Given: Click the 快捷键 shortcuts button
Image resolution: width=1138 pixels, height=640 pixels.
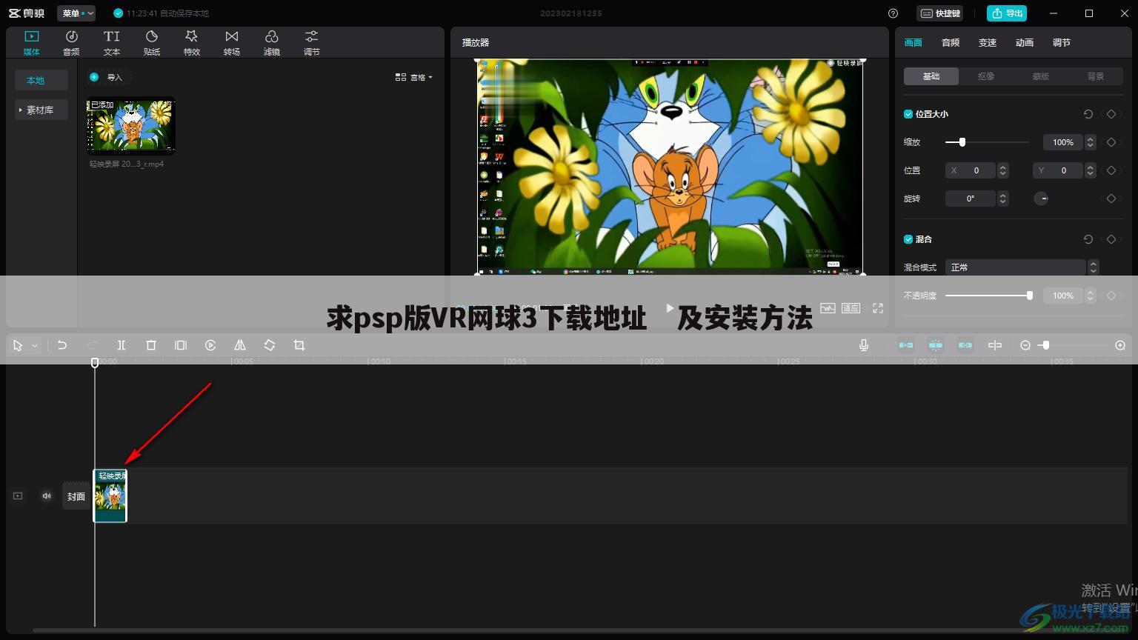Looking at the screenshot, I should (940, 13).
